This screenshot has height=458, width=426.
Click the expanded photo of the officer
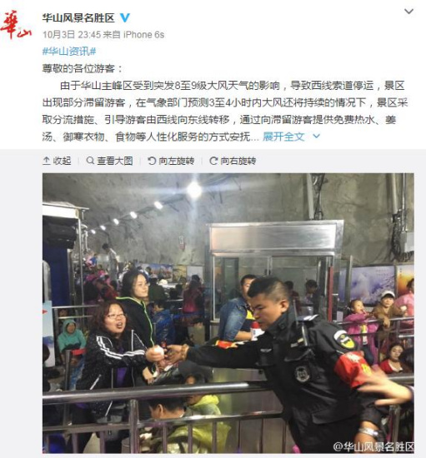click(228, 313)
